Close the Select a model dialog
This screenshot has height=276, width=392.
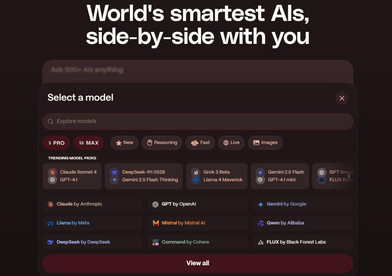click(342, 98)
